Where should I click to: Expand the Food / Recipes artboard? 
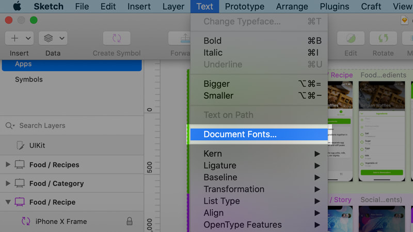(x=8, y=164)
